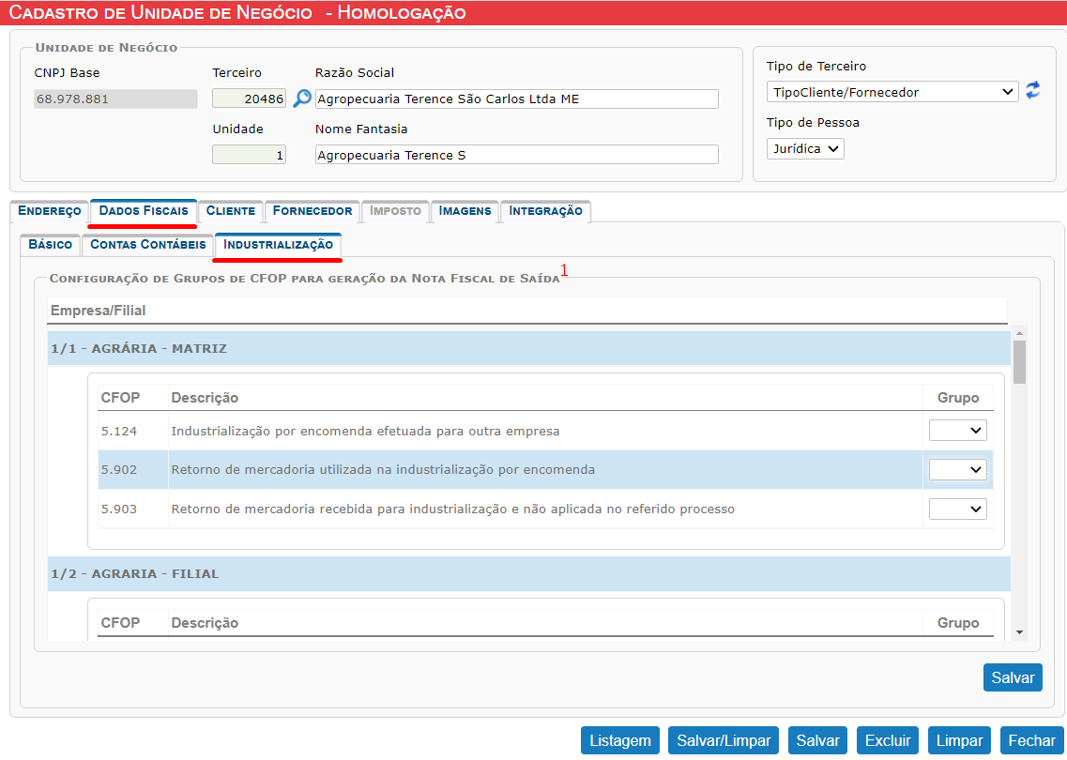Open the Tipo de Terceiro dropdown
Screen dimensions: 1067x760
click(892, 92)
